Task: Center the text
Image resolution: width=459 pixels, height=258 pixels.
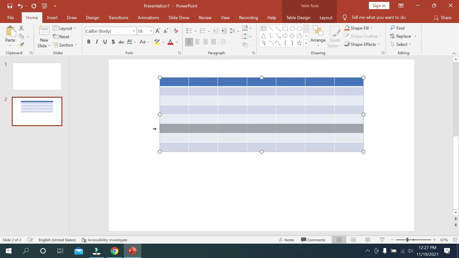Action: [x=197, y=42]
